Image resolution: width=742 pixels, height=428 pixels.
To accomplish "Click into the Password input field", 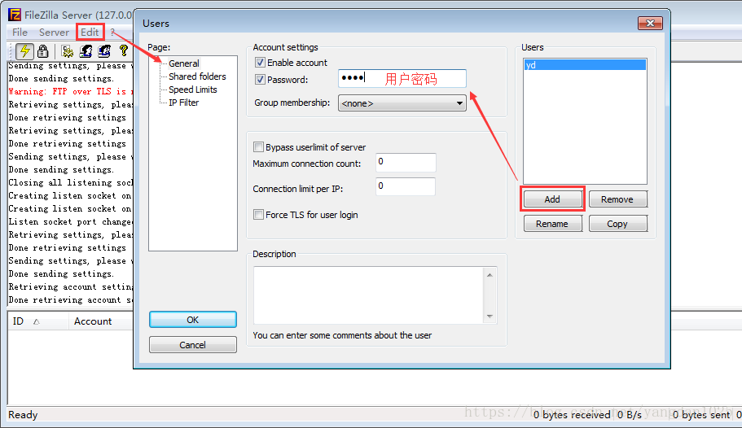I will (x=402, y=78).
